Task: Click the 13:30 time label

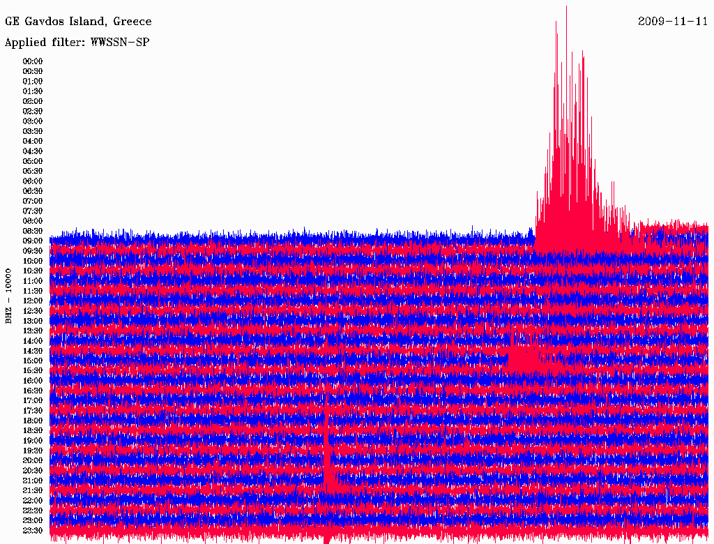Action: 33,331
